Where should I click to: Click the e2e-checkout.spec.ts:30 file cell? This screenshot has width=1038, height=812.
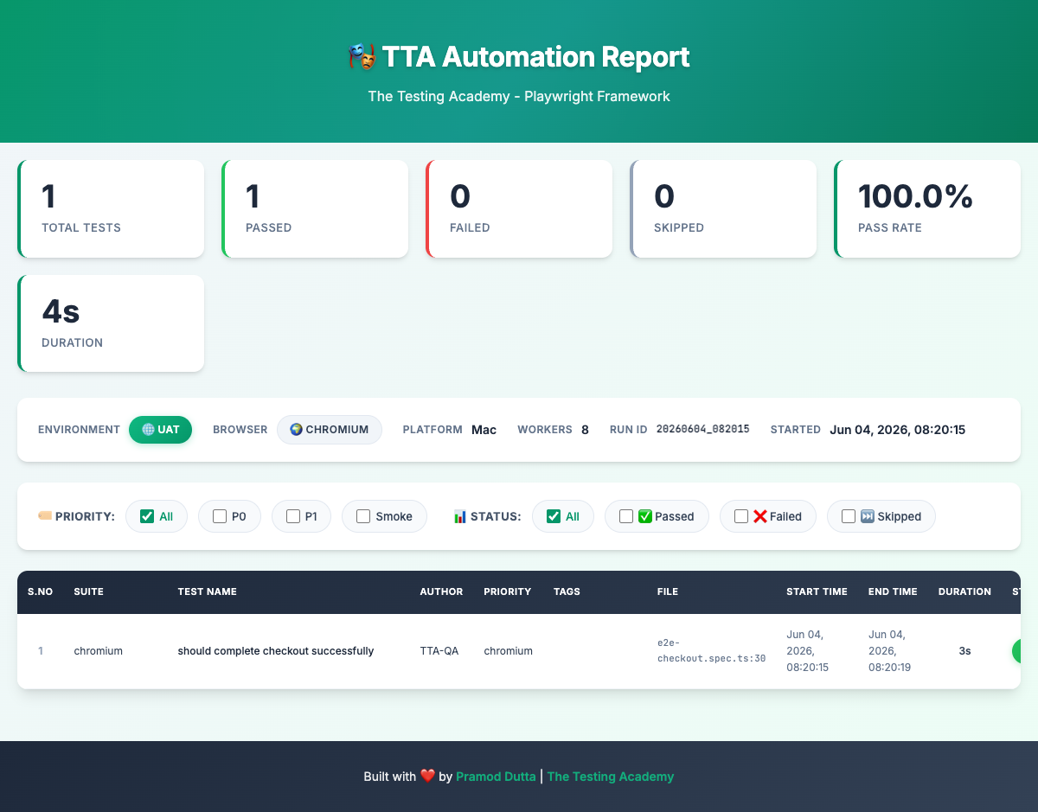point(711,651)
